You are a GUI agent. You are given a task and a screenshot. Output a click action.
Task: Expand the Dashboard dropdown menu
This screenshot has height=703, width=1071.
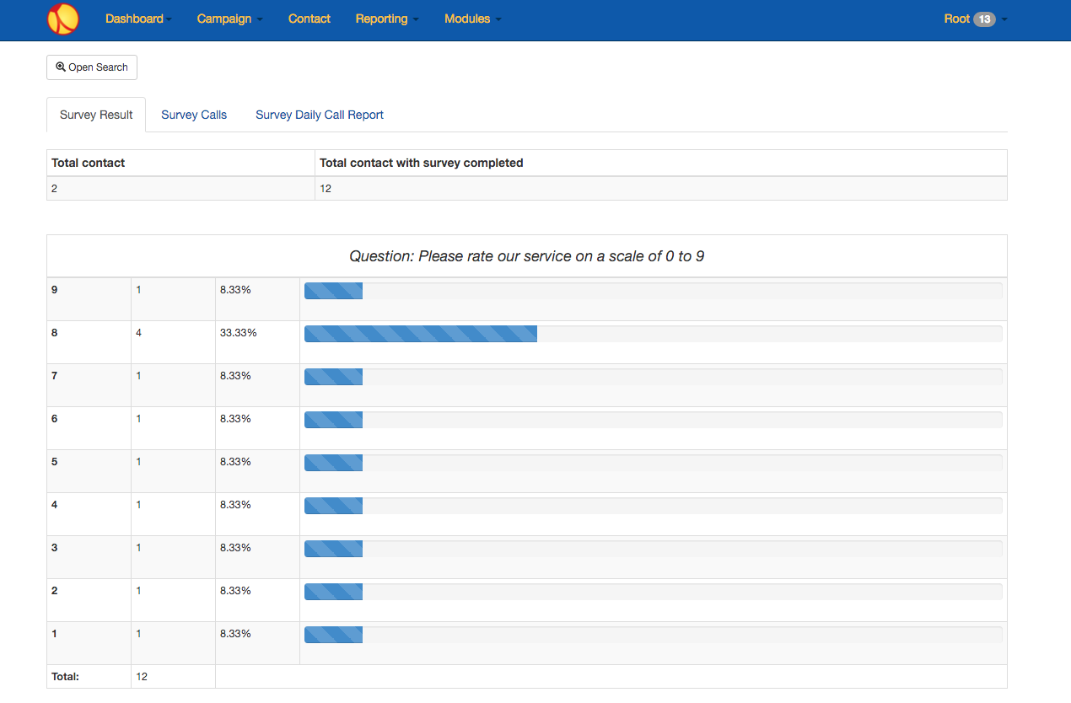[138, 19]
